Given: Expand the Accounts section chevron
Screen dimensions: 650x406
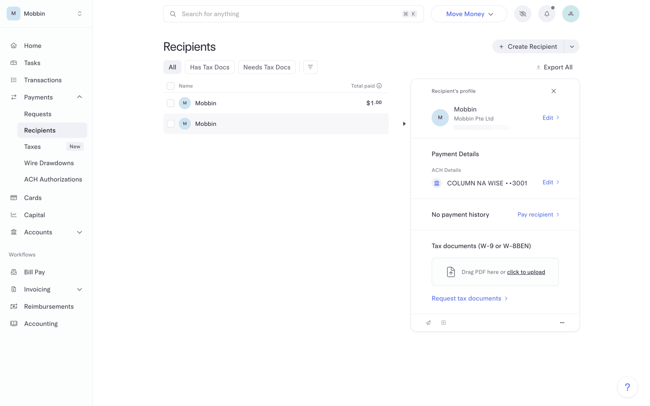Looking at the screenshot, I should click(80, 232).
